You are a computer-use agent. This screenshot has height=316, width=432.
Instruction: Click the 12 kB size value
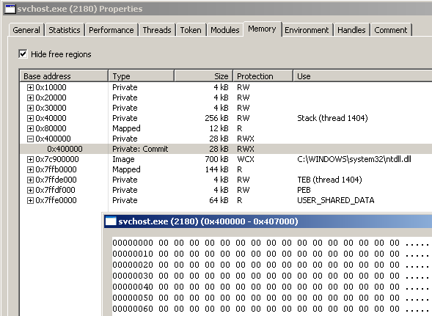coord(219,128)
